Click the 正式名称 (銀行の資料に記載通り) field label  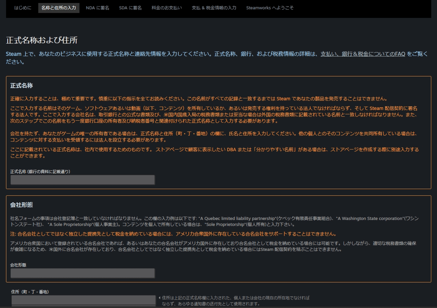click(x=40, y=171)
